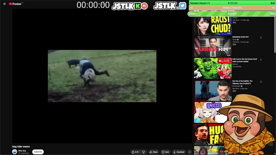Download the Hog rider meme video
This screenshot has height=155, width=276.
click(x=179, y=152)
